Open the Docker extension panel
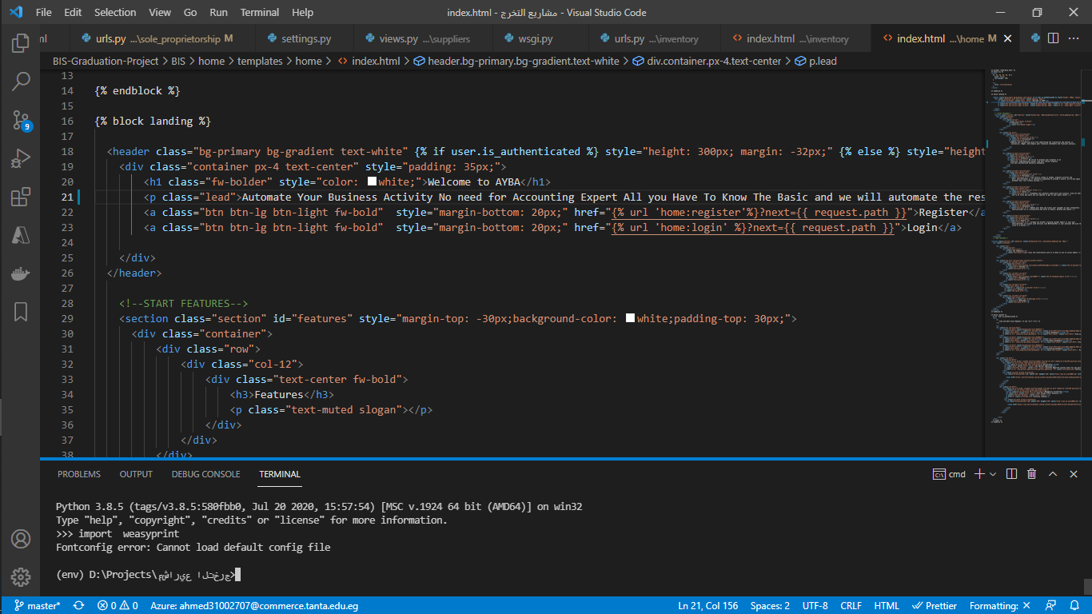 [x=20, y=273]
